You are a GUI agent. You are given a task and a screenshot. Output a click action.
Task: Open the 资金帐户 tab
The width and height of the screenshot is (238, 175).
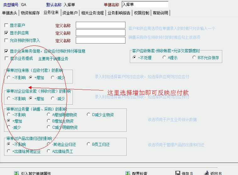(x=70, y=13)
